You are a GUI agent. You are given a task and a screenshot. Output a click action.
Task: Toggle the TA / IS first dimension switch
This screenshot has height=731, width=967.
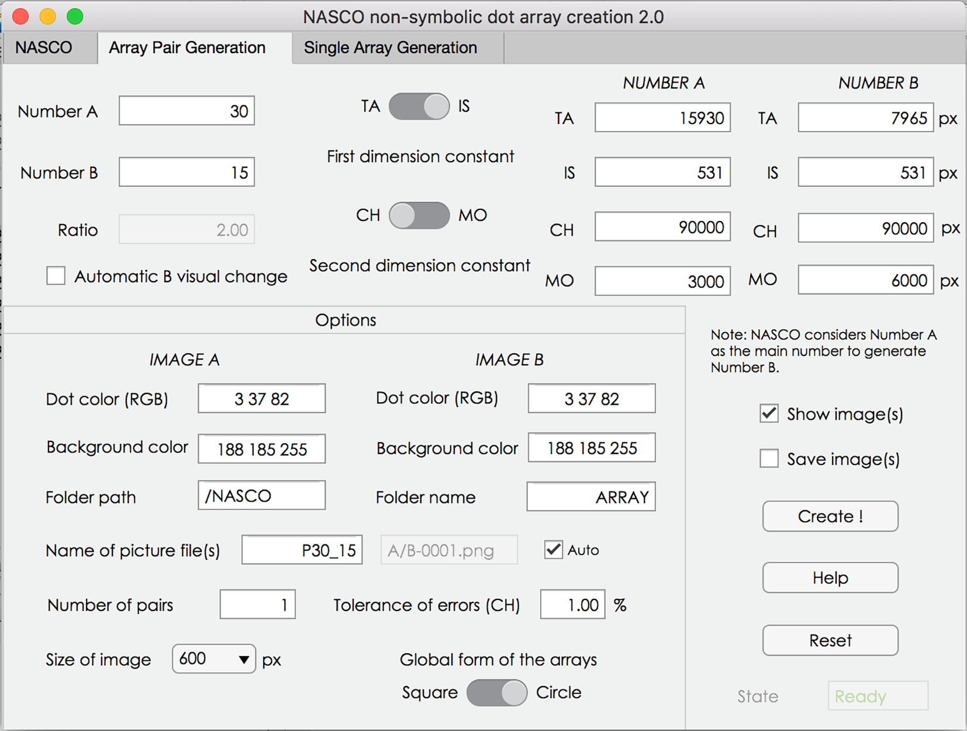tap(419, 106)
